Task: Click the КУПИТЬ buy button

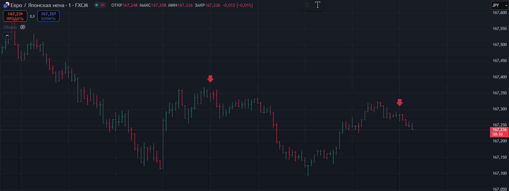Action: pyautogui.click(x=48, y=16)
